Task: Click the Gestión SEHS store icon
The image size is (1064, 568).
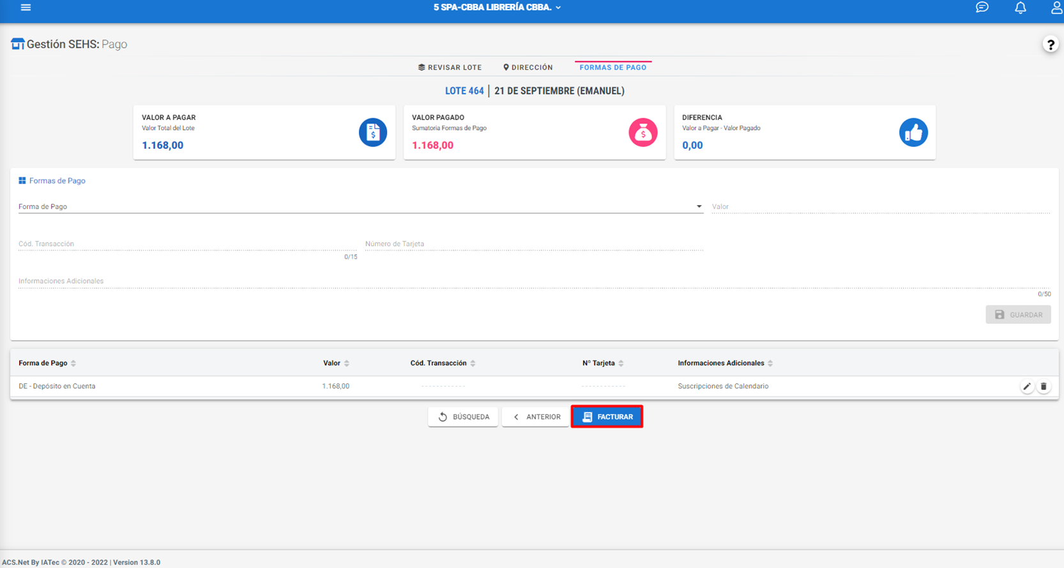Action: click(x=17, y=44)
